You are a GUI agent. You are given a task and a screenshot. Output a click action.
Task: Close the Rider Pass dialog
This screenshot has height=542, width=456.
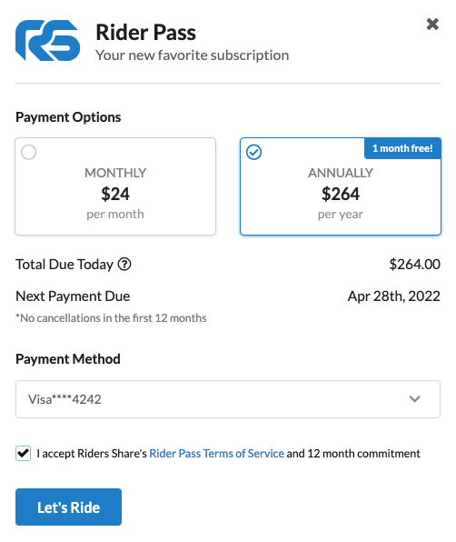click(x=432, y=25)
